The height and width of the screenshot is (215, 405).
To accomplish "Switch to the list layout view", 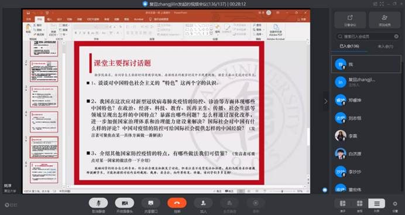I will (x=376, y=204).
